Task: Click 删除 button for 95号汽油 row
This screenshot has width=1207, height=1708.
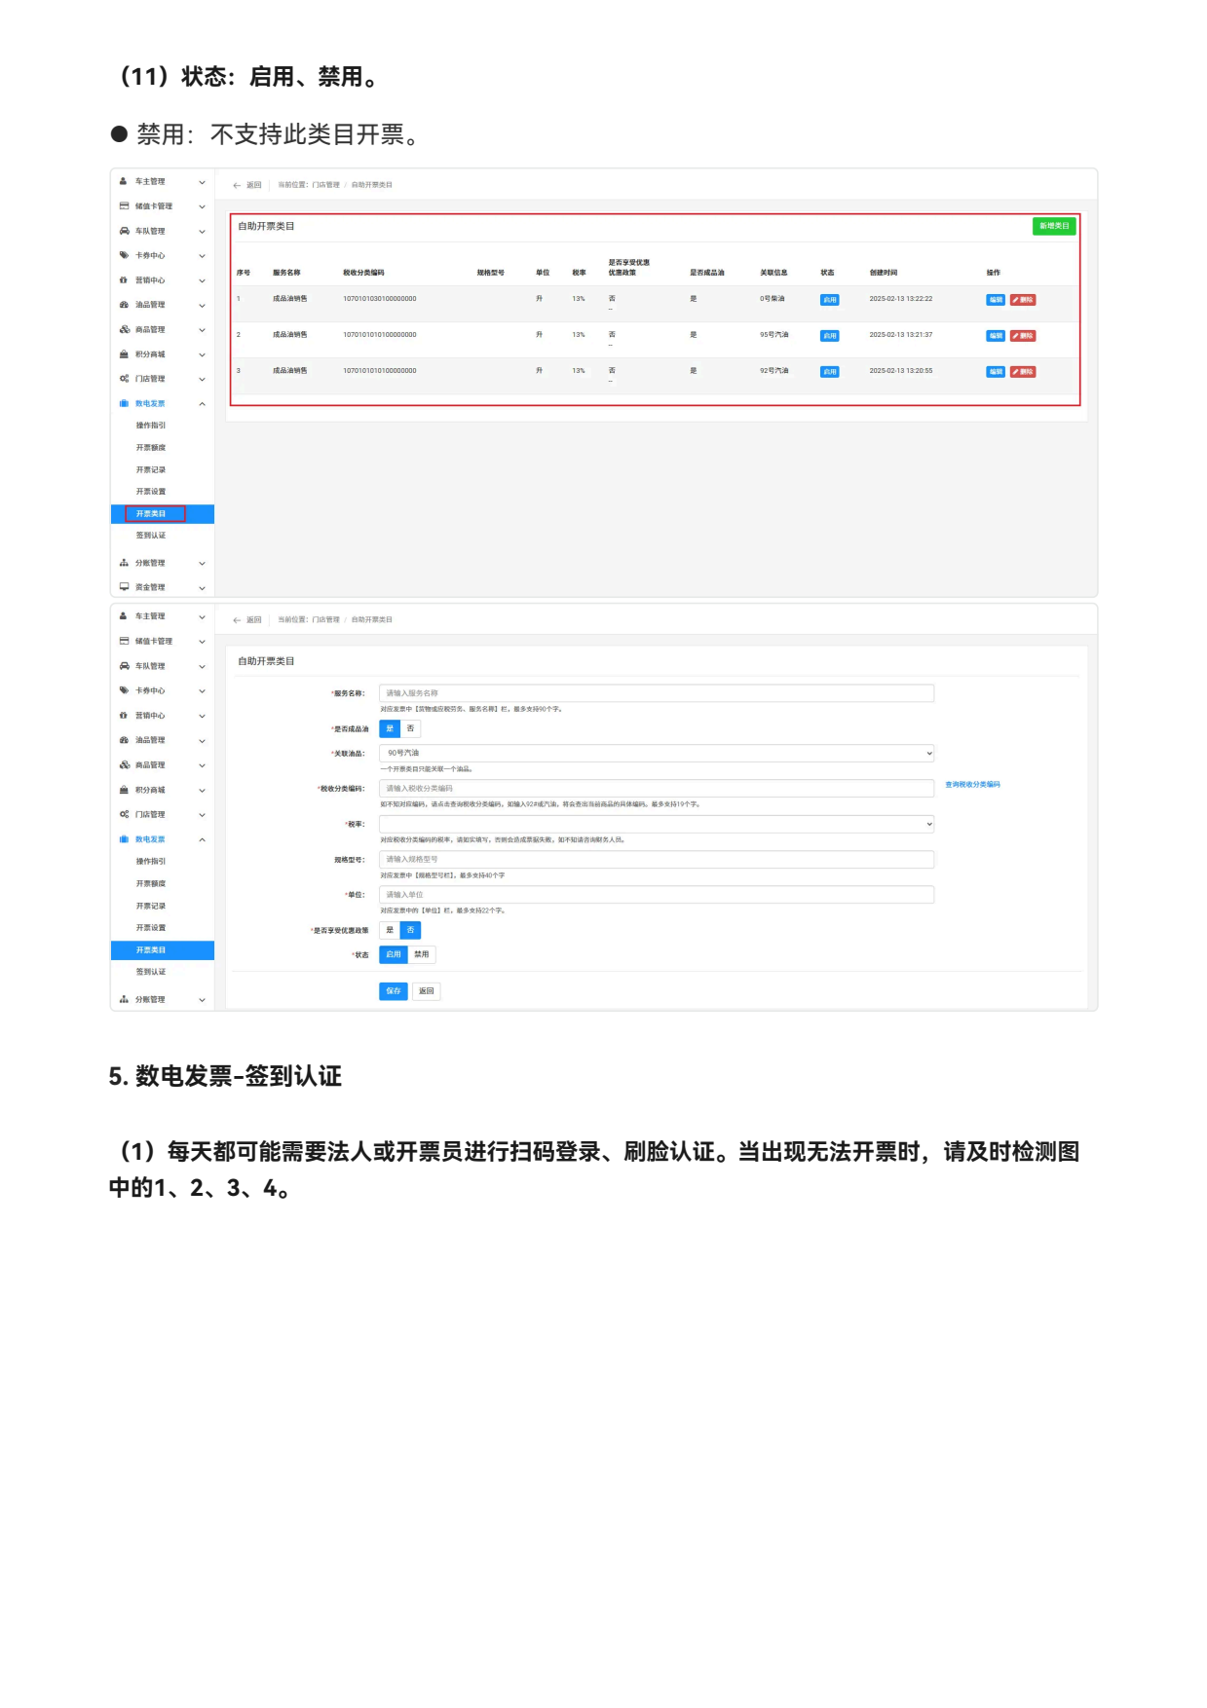Action: point(1023,336)
